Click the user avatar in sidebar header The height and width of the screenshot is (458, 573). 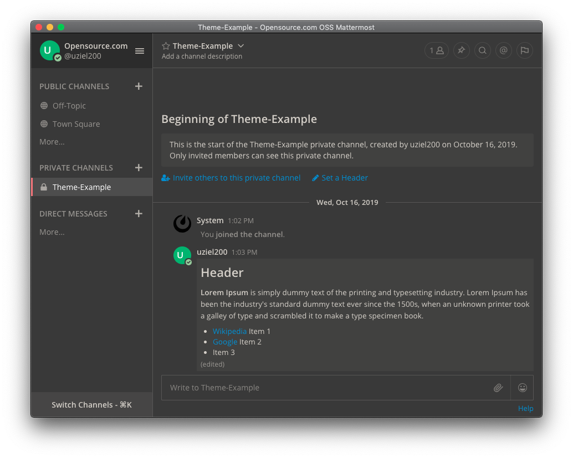click(50, 50)
